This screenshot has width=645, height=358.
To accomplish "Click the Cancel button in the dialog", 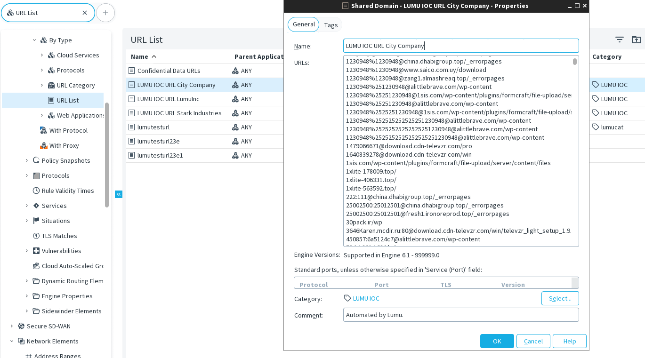I will click(x=533, y=341).
